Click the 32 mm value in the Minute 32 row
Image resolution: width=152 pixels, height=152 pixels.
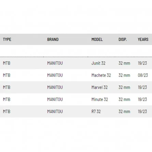click(124, 100)
